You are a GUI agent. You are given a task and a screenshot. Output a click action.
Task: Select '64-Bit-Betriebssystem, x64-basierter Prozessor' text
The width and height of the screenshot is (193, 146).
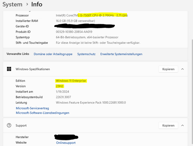[87, 37]
